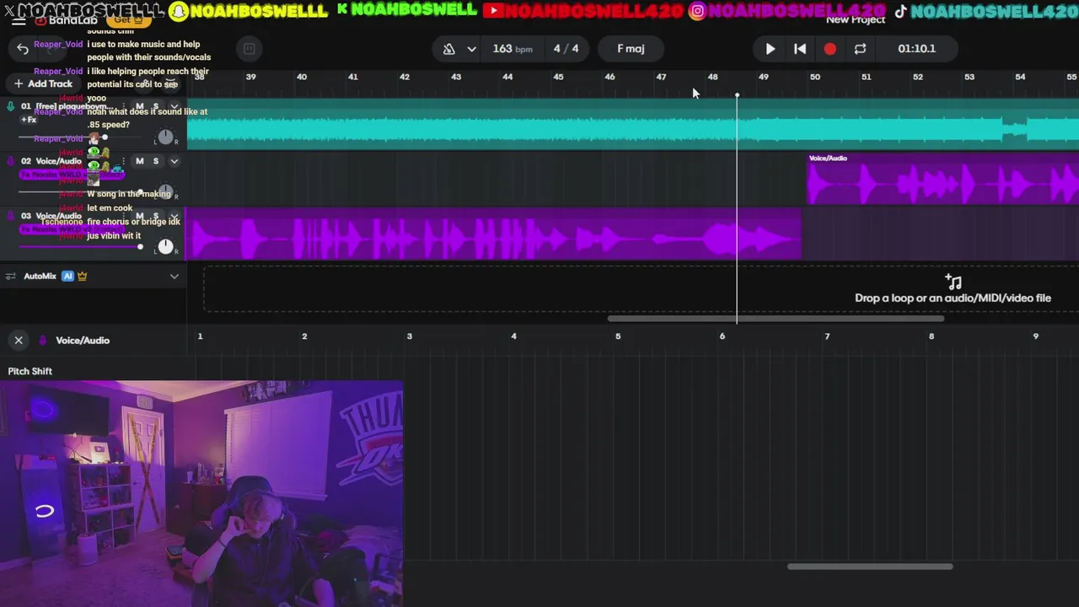
Task: Open the F maj key selector
Action: point(631,49)
